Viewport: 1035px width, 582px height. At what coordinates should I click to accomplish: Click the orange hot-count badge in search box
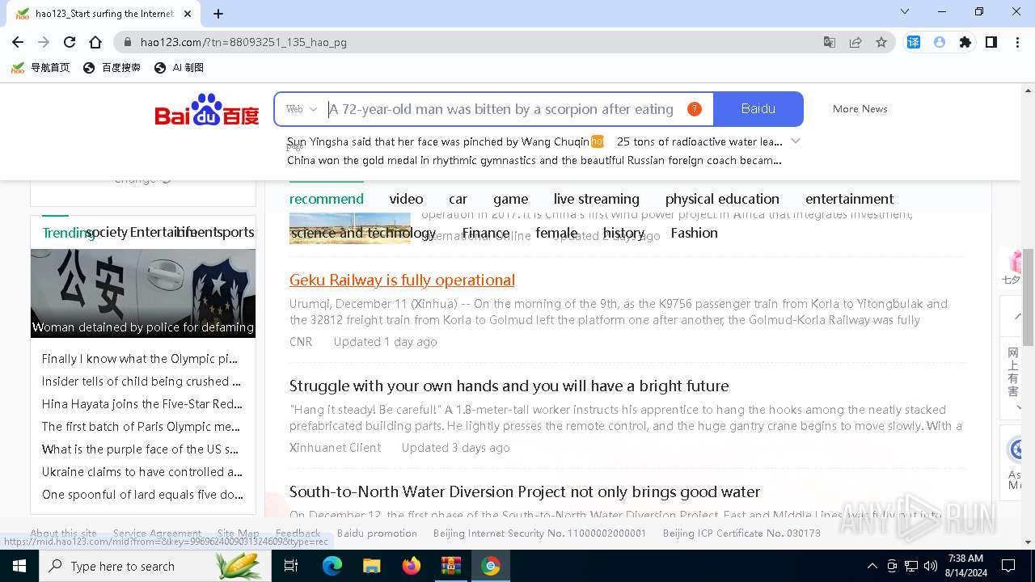click(x=694, y=109)
